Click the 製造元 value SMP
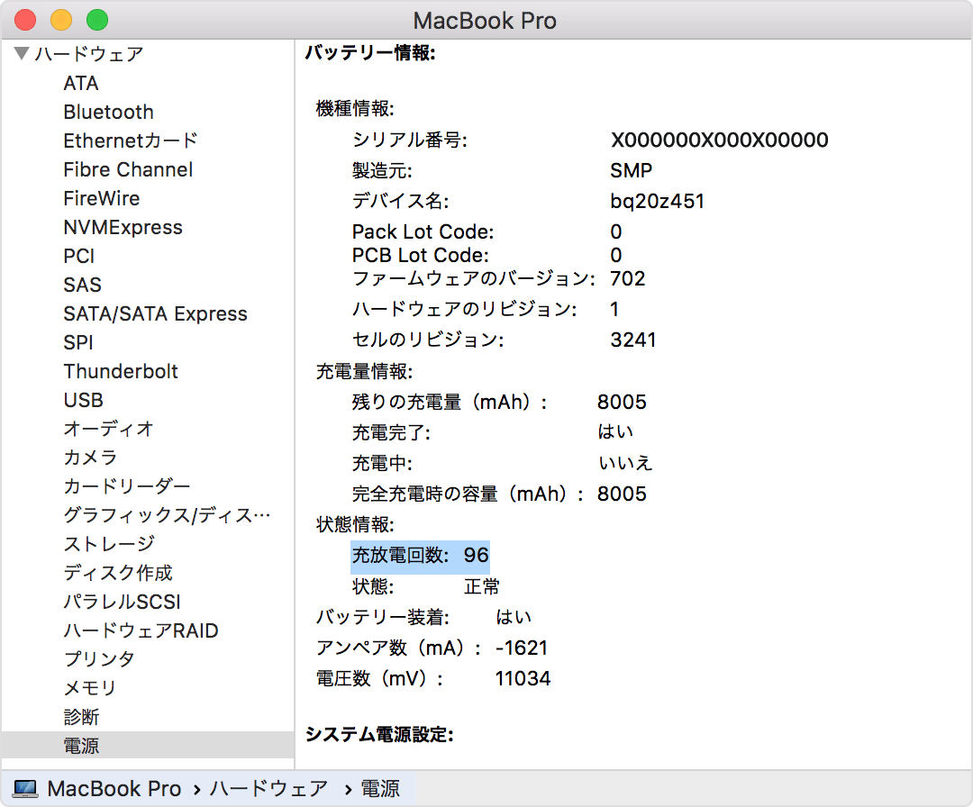 coord(631,170)
